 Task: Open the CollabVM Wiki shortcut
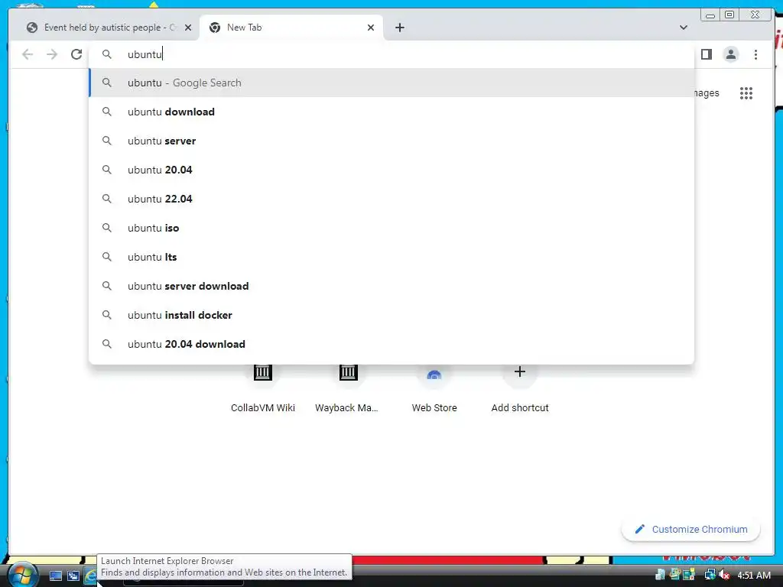(263, 389)
